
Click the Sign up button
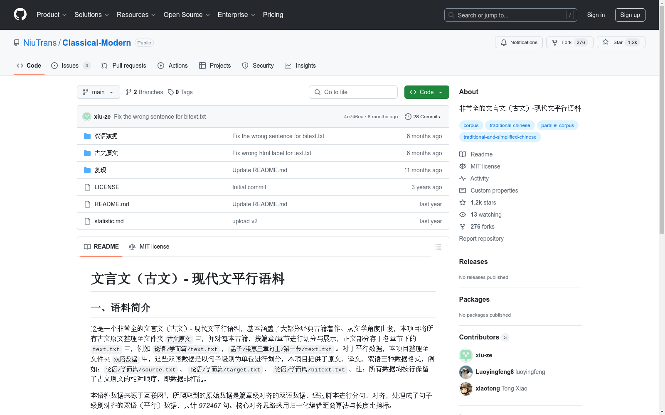(630, 15)
